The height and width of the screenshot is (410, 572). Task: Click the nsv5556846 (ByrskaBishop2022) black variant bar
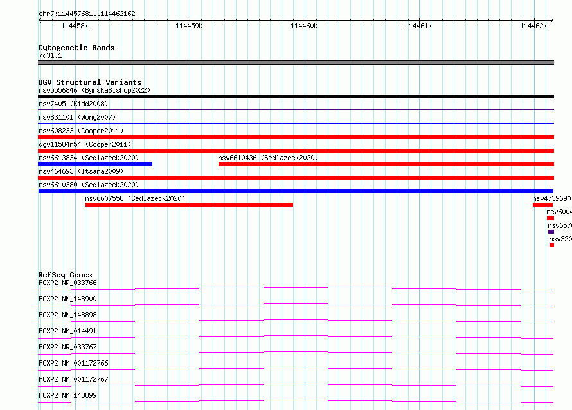pos(296,97)
